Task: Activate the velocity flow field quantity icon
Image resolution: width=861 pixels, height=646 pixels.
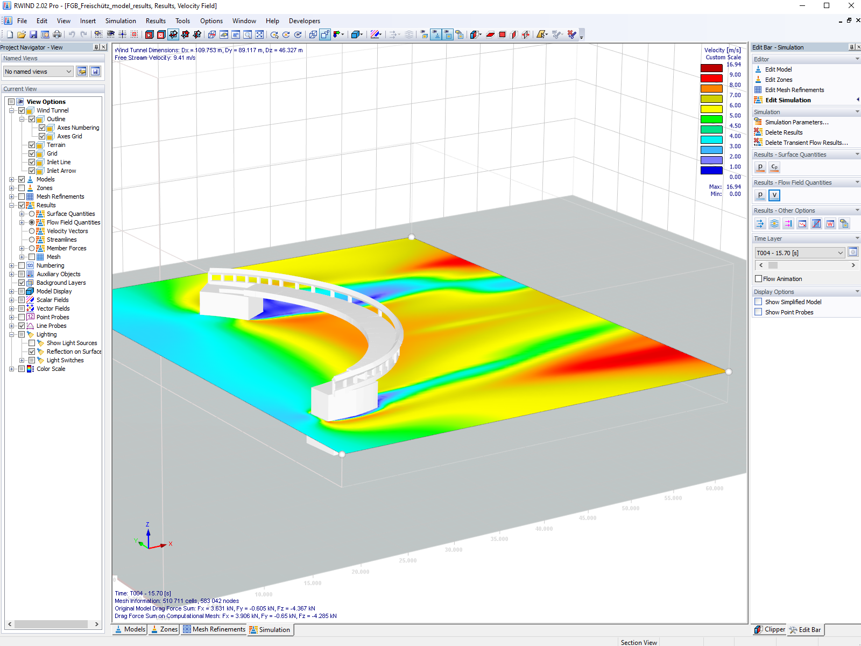Action: 774,195
